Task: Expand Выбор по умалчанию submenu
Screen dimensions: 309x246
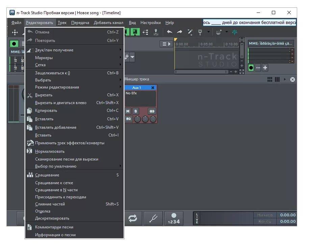Action: (75, 166)
